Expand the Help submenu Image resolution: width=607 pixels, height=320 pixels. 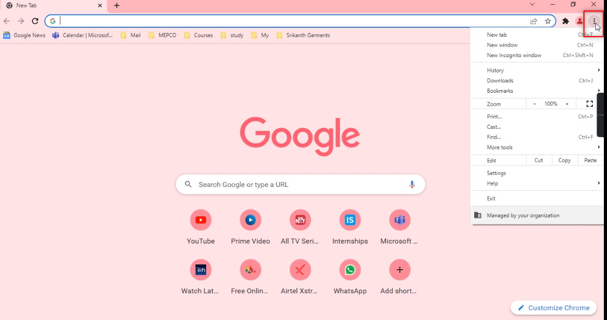click(537, 183)
